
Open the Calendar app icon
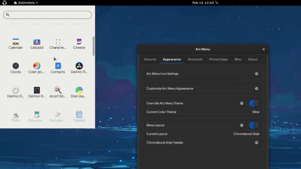16,44
